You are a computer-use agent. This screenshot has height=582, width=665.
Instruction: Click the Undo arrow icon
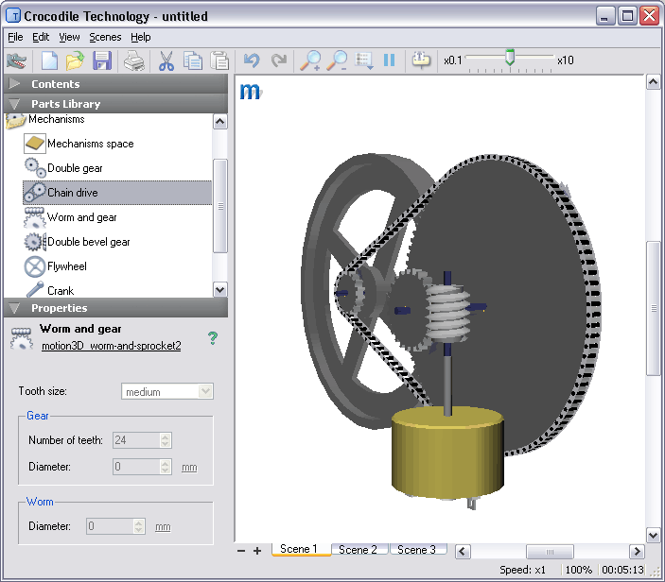[x=252, y=60]
